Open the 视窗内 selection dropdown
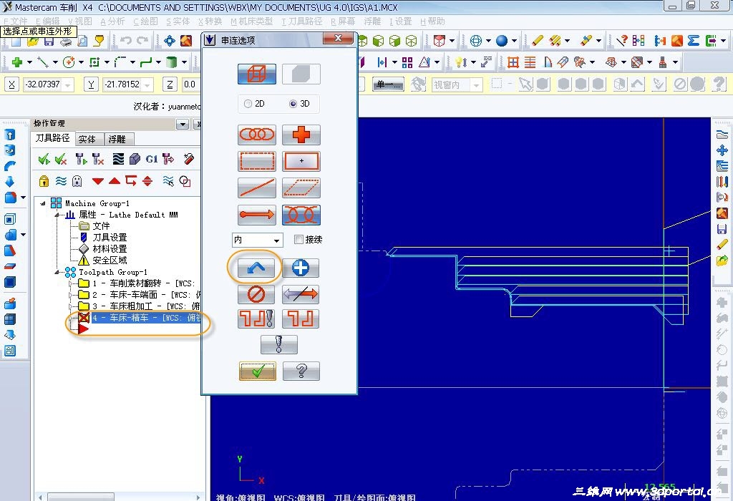Screen dimensions: 733x501 tap(476, 85)
